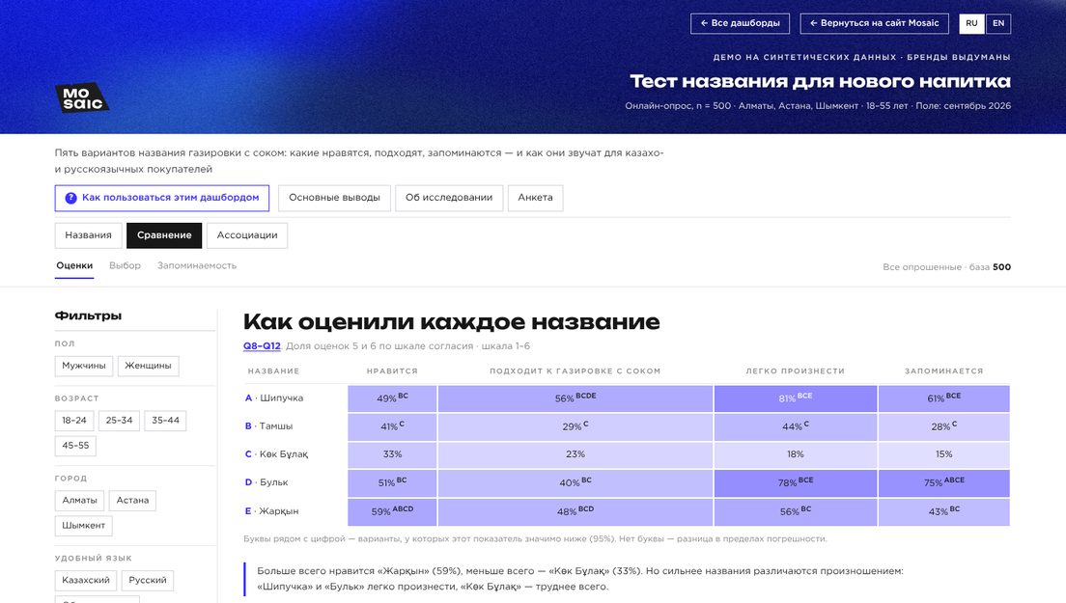Filter by "Мужчины"
The width and height of the screenshot is (1066, 603).
coord(84,366)
